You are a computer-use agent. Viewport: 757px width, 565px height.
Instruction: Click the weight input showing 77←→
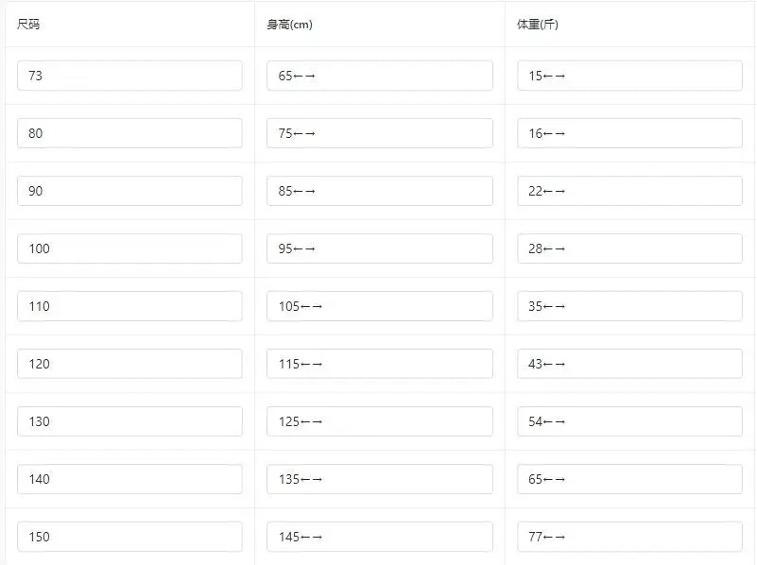point(629,537)
